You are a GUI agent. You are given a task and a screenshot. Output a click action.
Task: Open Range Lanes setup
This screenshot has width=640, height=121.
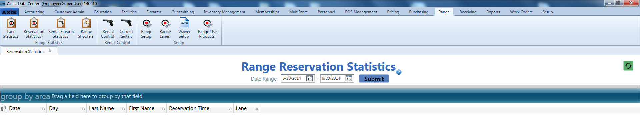tap(165, 28)
